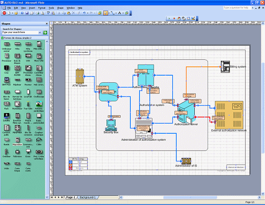Click the Formes de réseau simples 2 stencil title
Viewport: 265px width, 205px height.
(x=18, y=38)
